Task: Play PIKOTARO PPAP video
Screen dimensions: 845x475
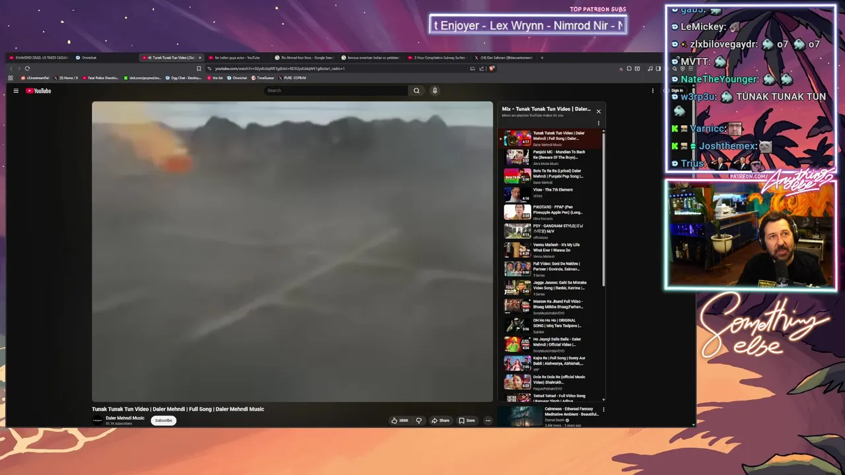Action: pyautogui.click(x=552, y=212)
